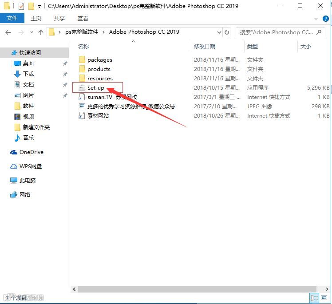
Task: Open the Help question mark icon
Action: pos(325,19)
